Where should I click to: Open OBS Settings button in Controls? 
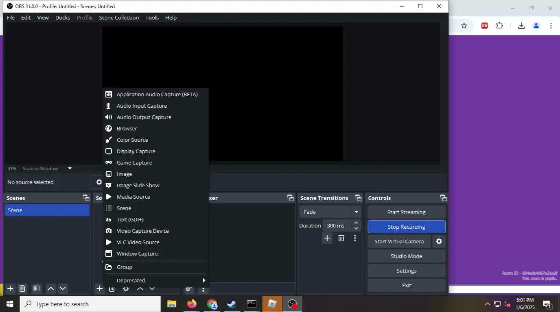[407, 271]
